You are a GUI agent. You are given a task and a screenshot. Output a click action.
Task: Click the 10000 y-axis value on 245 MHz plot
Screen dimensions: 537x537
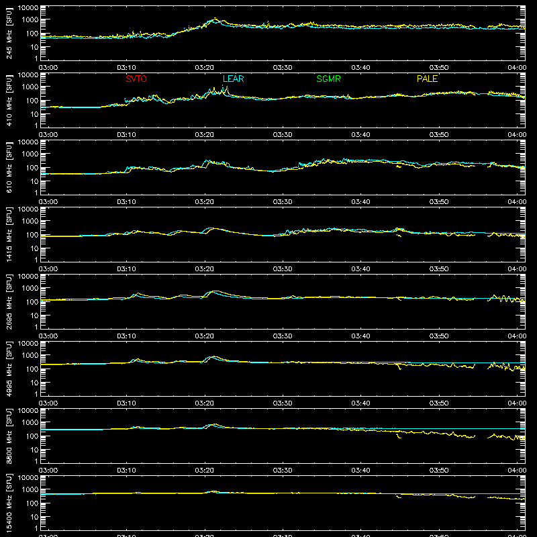tap(28, 7)
